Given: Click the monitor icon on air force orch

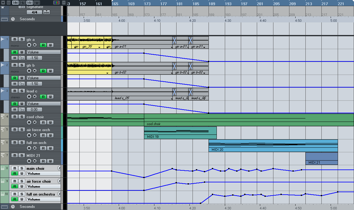Looking at the screenshot, I should [x=35, y=135].
